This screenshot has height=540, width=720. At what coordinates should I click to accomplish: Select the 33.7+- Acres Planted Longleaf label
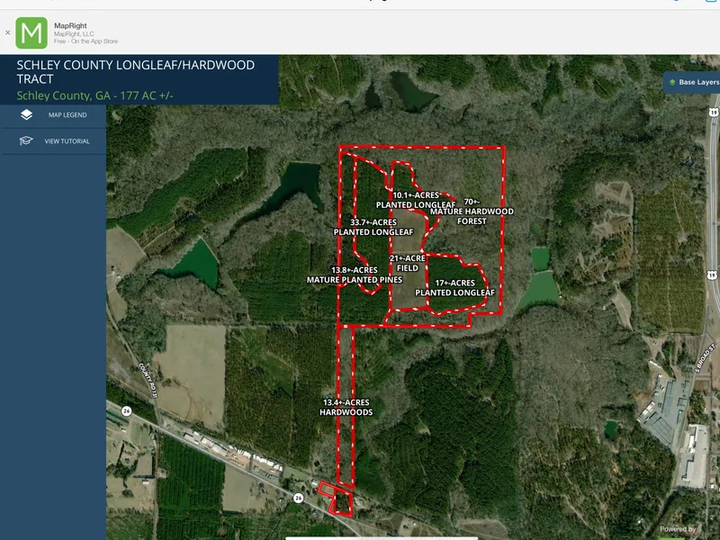[373, 227]
